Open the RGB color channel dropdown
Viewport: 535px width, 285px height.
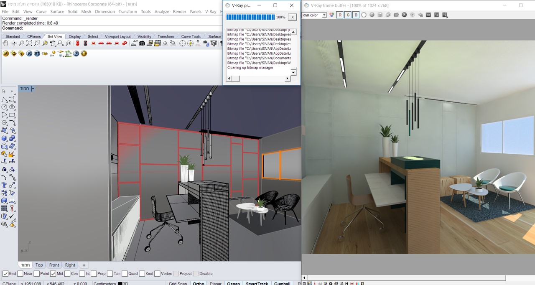point(324,15)
